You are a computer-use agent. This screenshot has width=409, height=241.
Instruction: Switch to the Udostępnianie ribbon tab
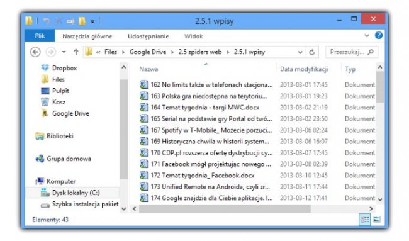[x=148, y=36]
